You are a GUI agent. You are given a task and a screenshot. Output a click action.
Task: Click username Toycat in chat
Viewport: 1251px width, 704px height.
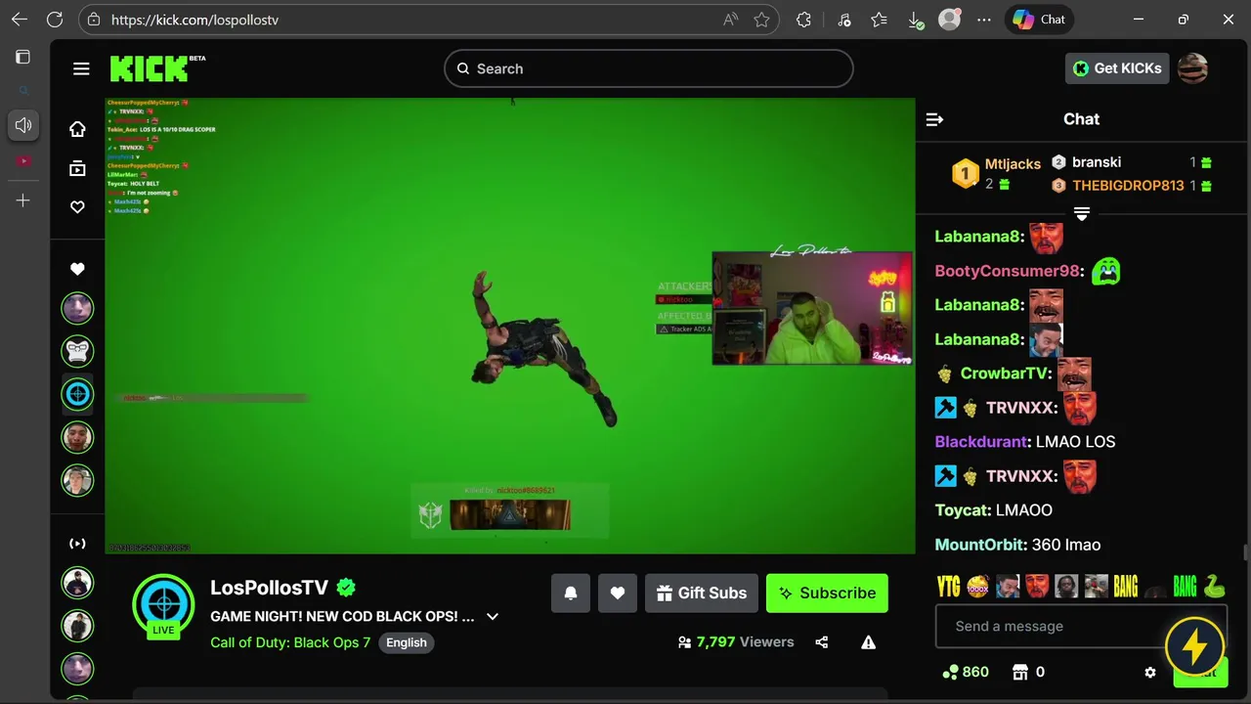tap(962, 510)
